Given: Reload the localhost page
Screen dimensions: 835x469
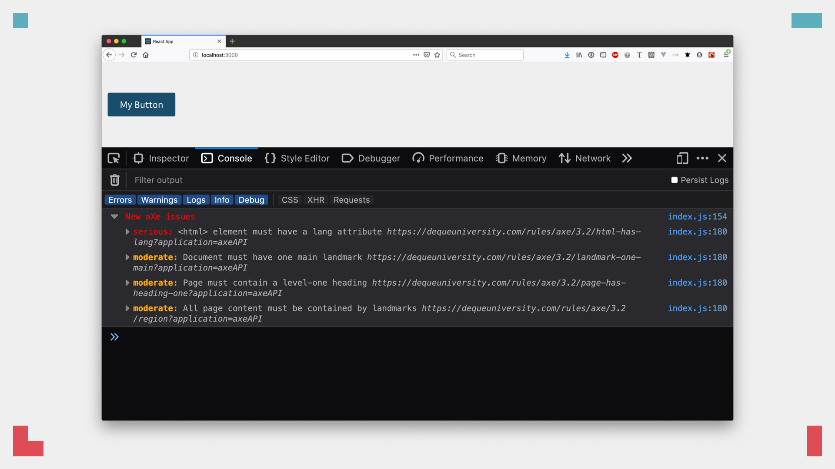Looking at the screenshot, I should tap(134, 55).
